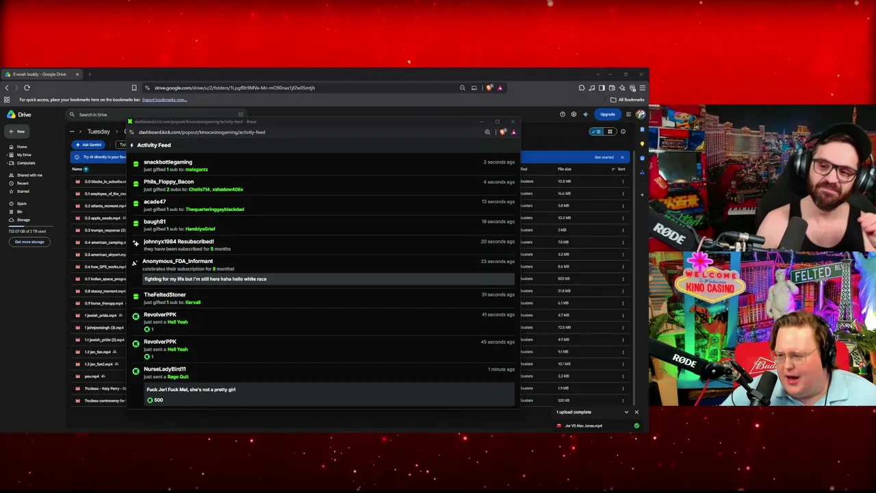Image resolution: width=876 pixels, height=493 pixels.
Task: Close the upload complete notification
Action: (636, 412)
